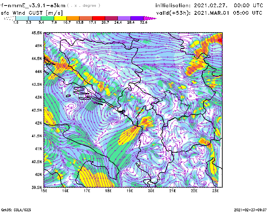Click the "40.5N" latitude label
274x212 pixels.
point(37,162)
